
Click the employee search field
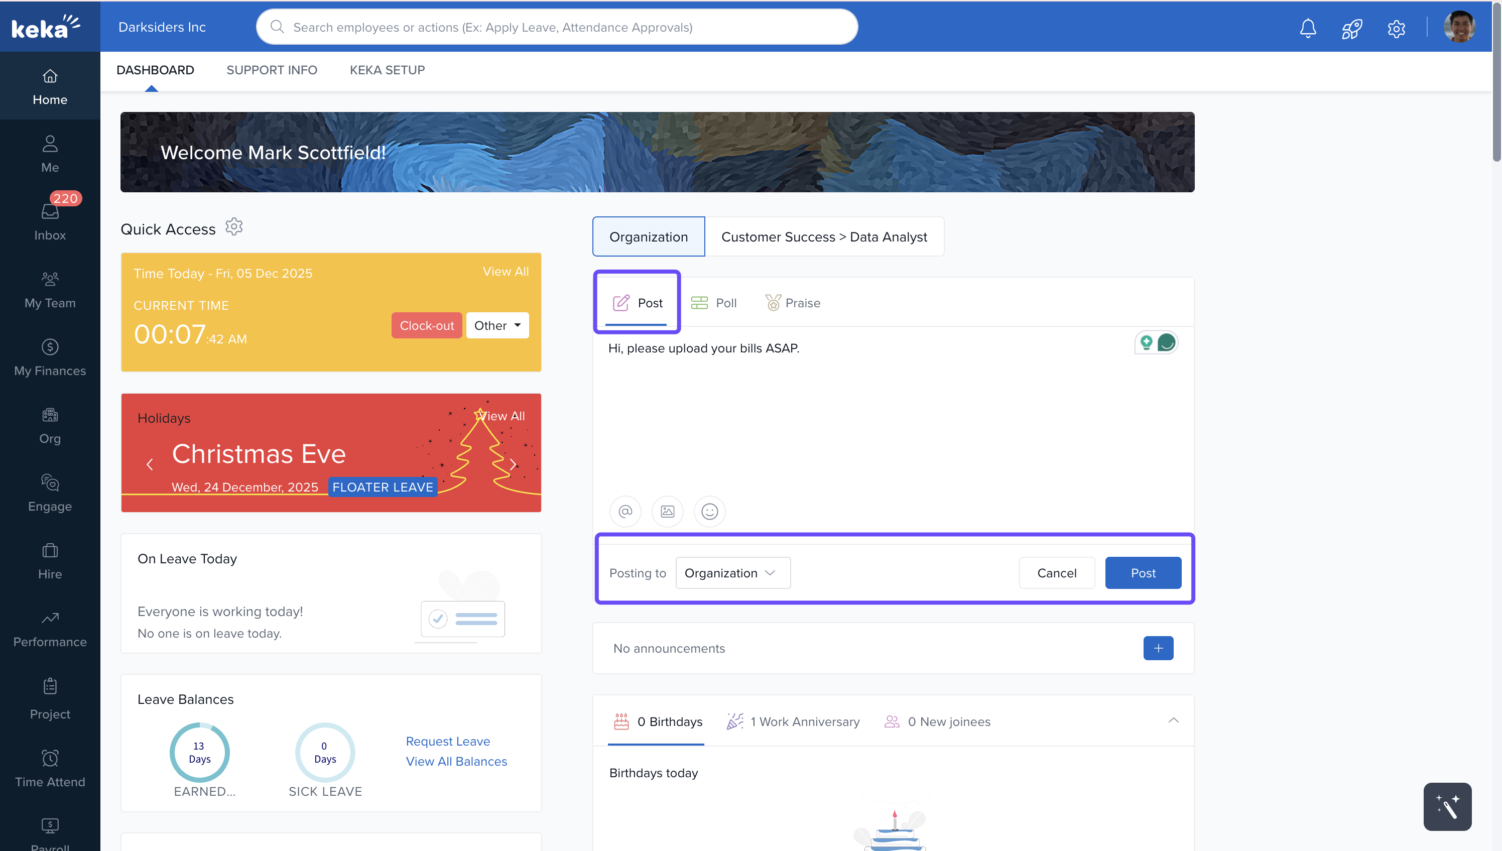click(x=556, y=28)
